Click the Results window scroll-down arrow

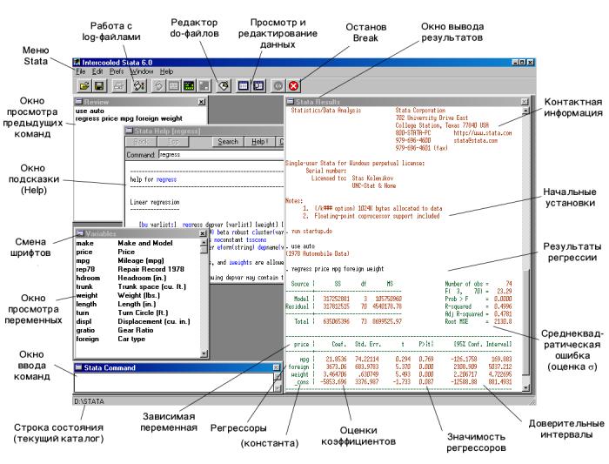(x=525, y=387)
